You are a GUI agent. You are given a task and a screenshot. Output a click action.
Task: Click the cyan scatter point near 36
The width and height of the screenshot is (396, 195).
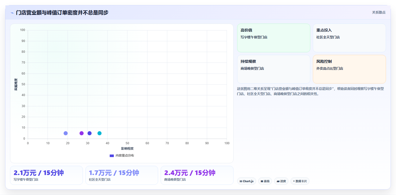[x=100, y=133]
